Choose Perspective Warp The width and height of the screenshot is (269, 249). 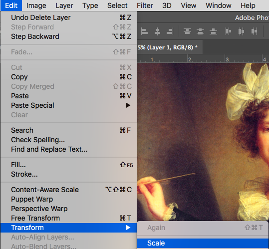click(x=69, y=209)
